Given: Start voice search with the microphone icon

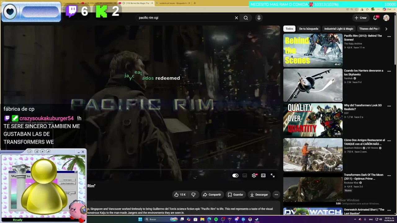Looking at the screenshot, I should point(259,18).
